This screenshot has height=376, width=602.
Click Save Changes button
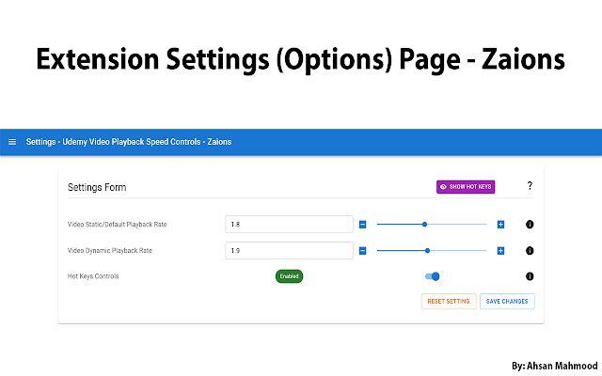507,301
